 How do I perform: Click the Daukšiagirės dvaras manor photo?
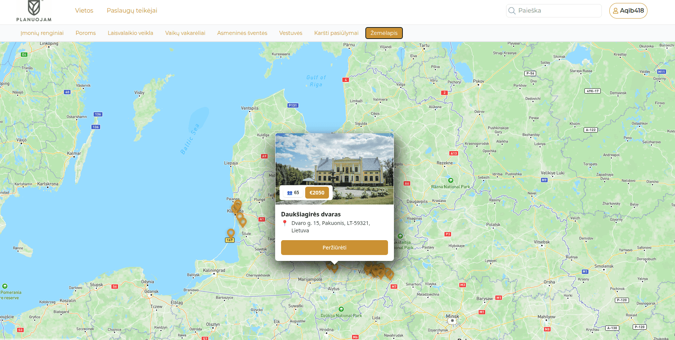(x=335, y=169)
